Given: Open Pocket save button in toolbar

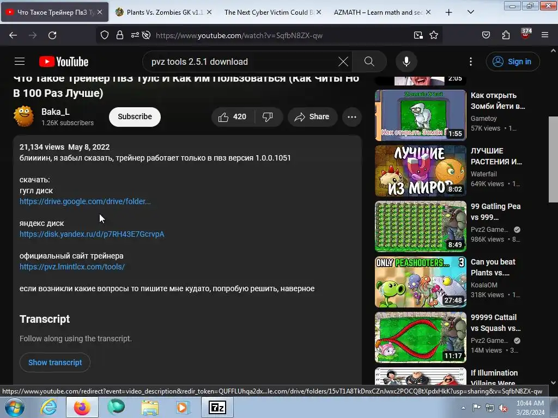Looking at the screenshot, I should pyautogui.click(x=486, y=35).
